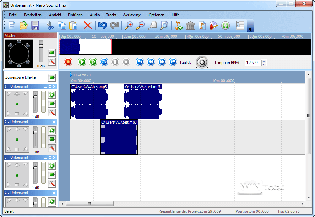Select the test.mp3 clip on track 2

pyautogui.click(x=119, y=137)
